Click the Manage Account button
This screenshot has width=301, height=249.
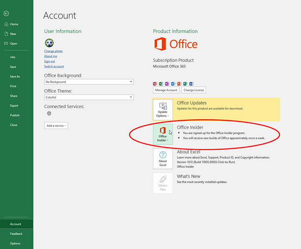[x=166, y=90]
